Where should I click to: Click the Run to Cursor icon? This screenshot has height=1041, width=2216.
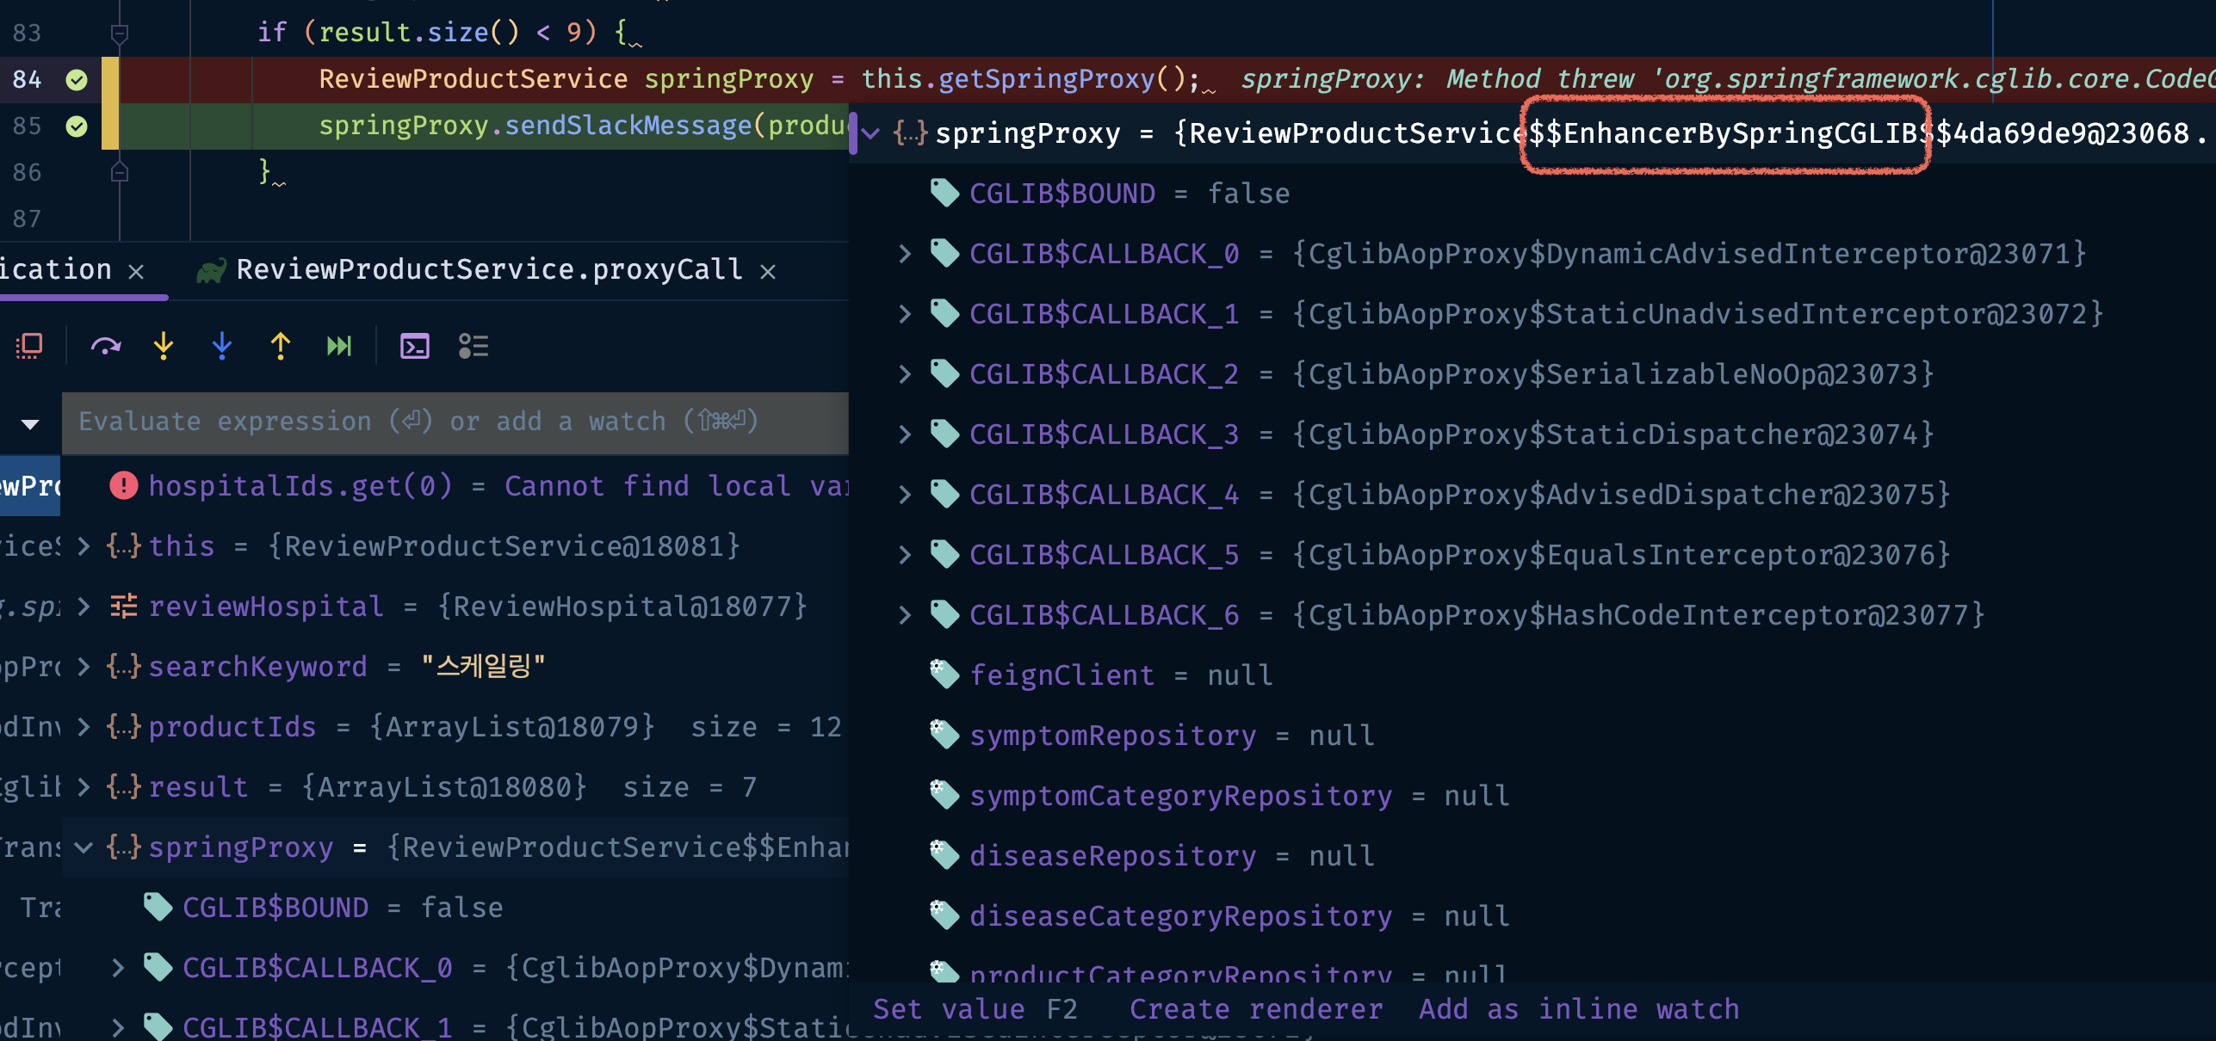339,347
